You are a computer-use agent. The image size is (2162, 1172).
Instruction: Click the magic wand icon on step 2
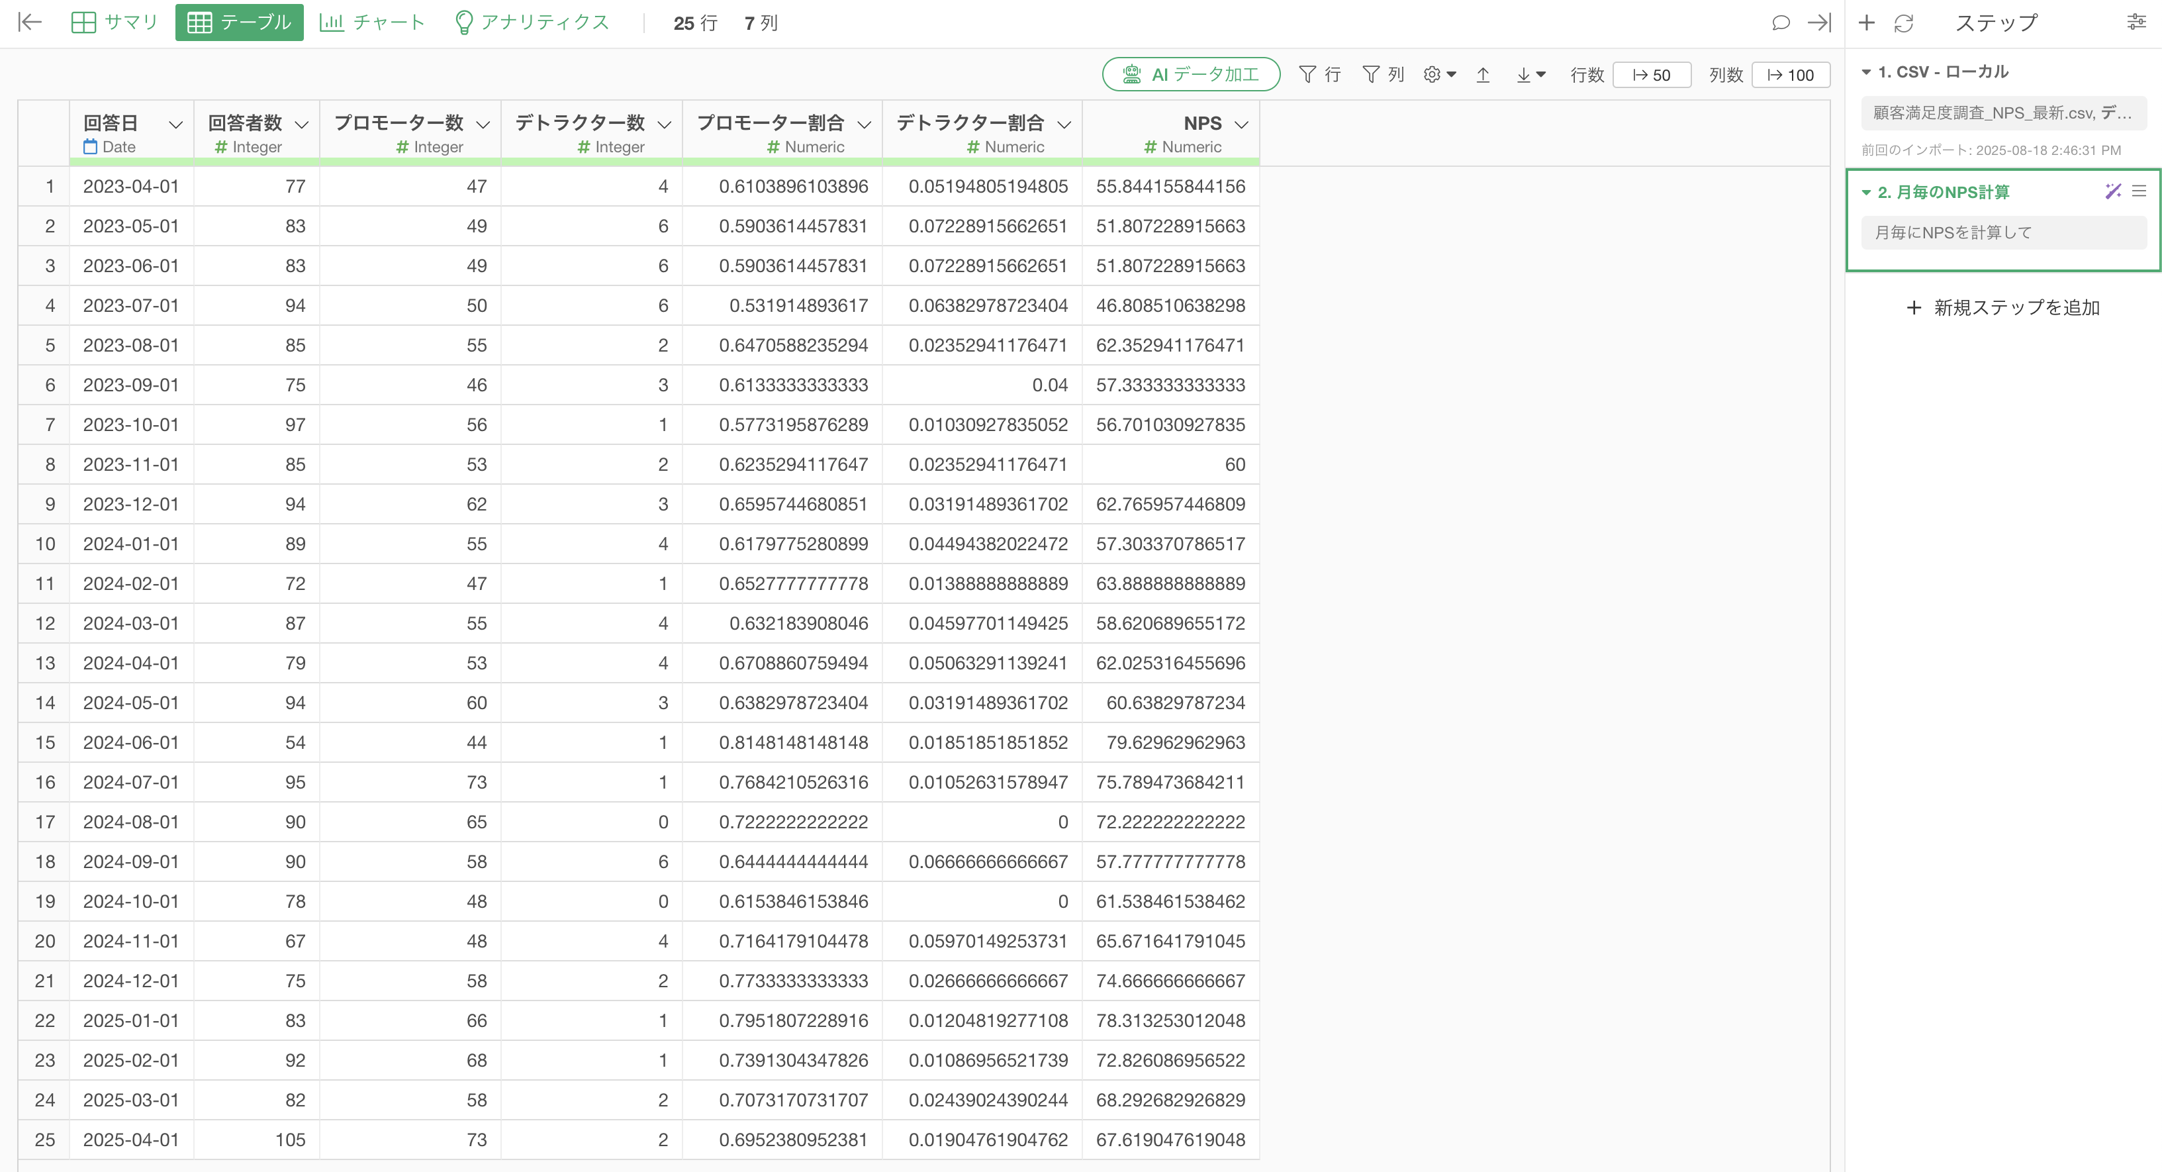pyautogui.click(x=2112, y=191)
